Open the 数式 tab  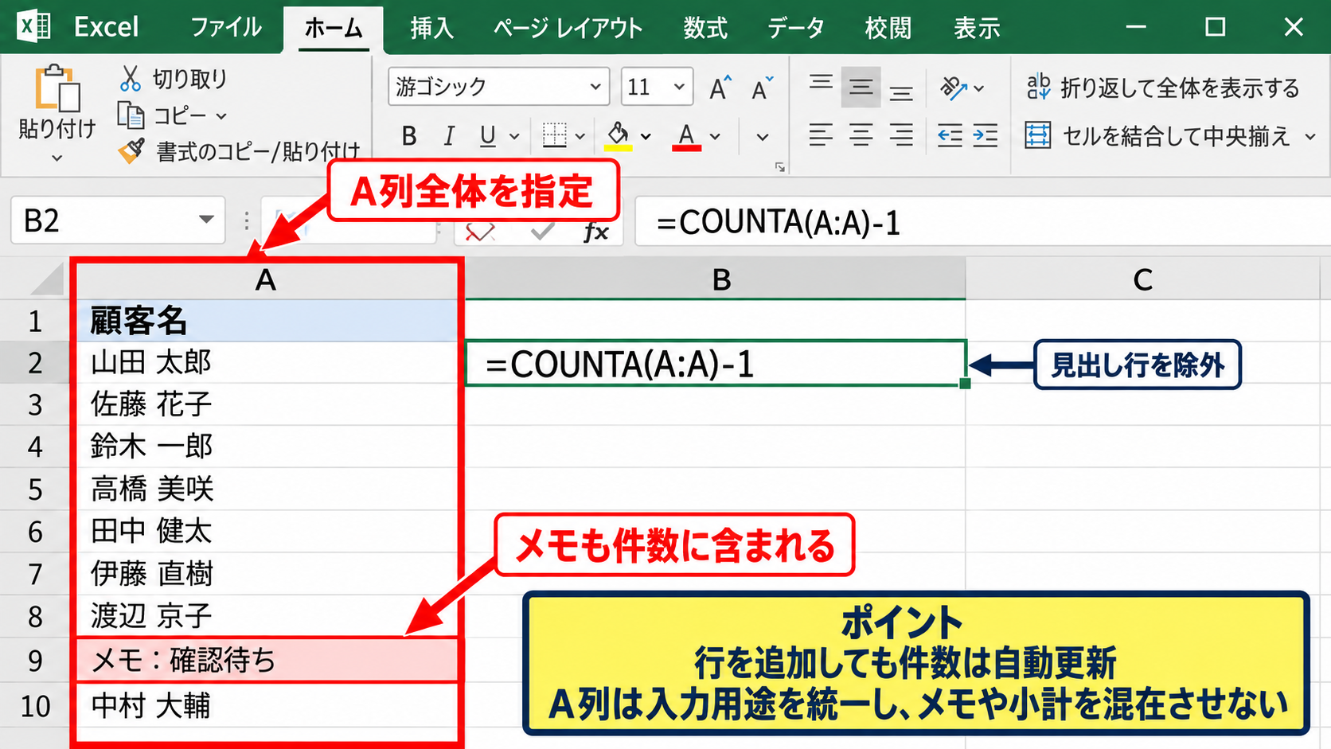705,29
